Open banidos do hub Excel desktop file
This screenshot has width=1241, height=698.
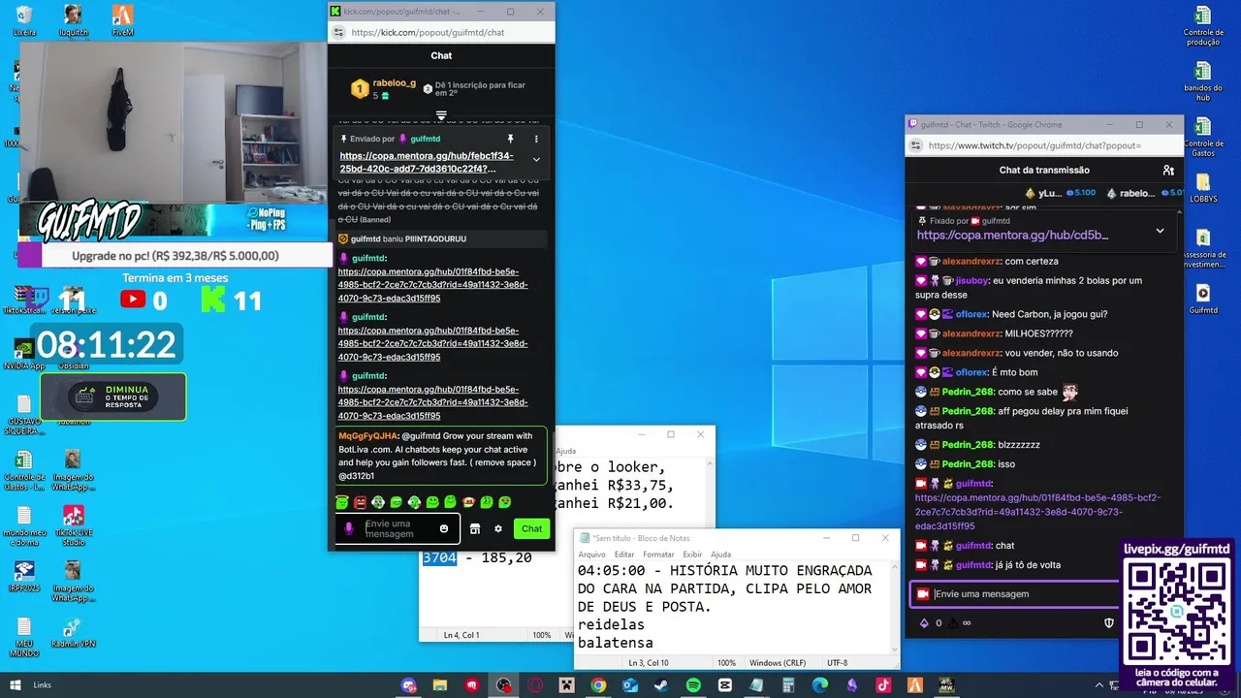click(1202, 81)
